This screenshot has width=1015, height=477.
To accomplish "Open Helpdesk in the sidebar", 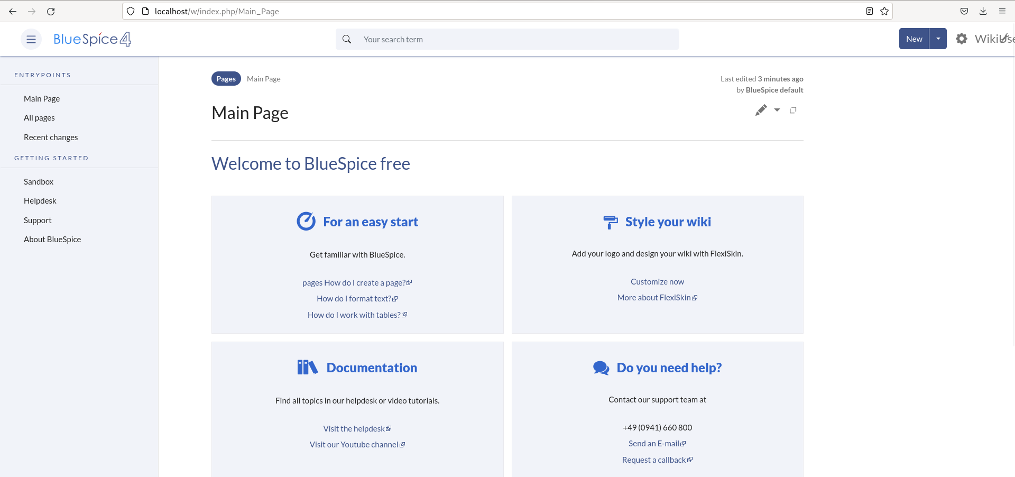I will 40,201.
